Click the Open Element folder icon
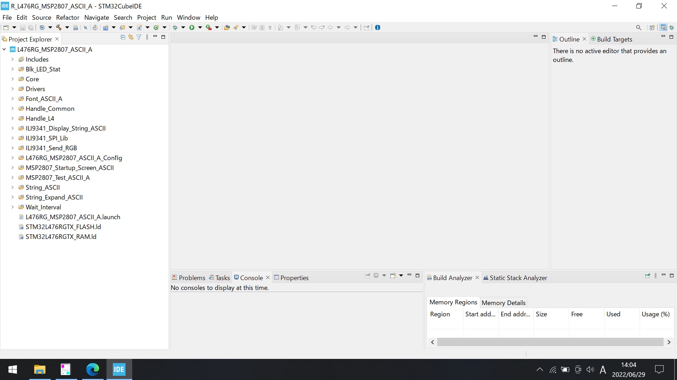The image size is (677, 380). (x=227, y=27)
